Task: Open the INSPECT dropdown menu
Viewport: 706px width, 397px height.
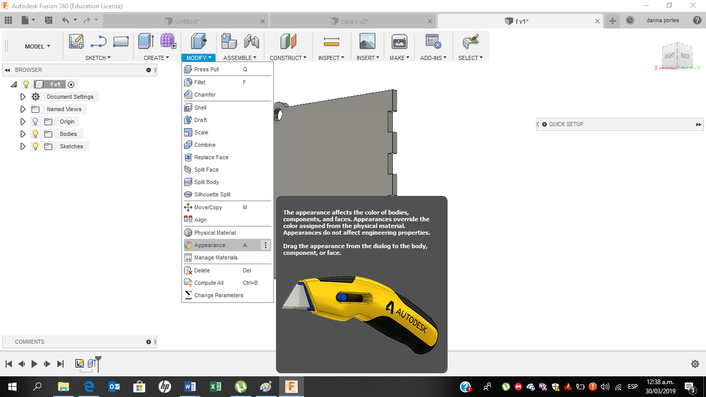Action: 331,58
